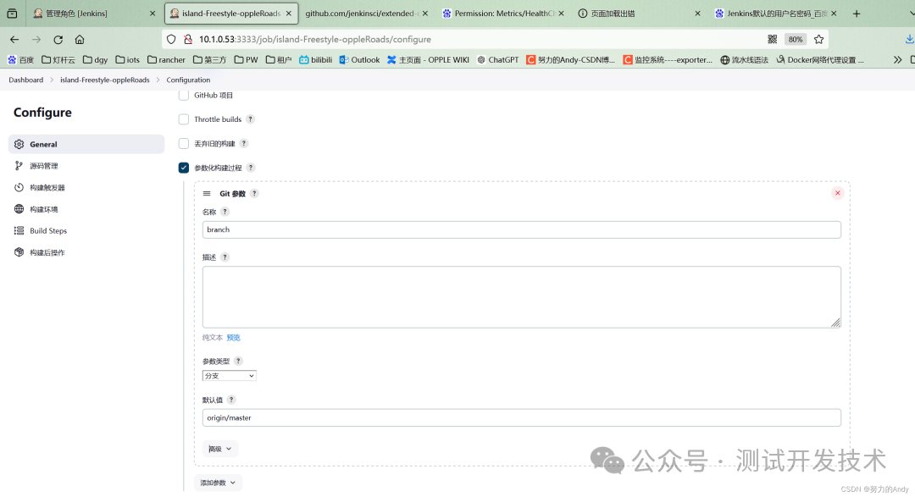Click help icon next to 丢弃旧的构建
This screenshot has width=915, height=497.
click(244, 143)
